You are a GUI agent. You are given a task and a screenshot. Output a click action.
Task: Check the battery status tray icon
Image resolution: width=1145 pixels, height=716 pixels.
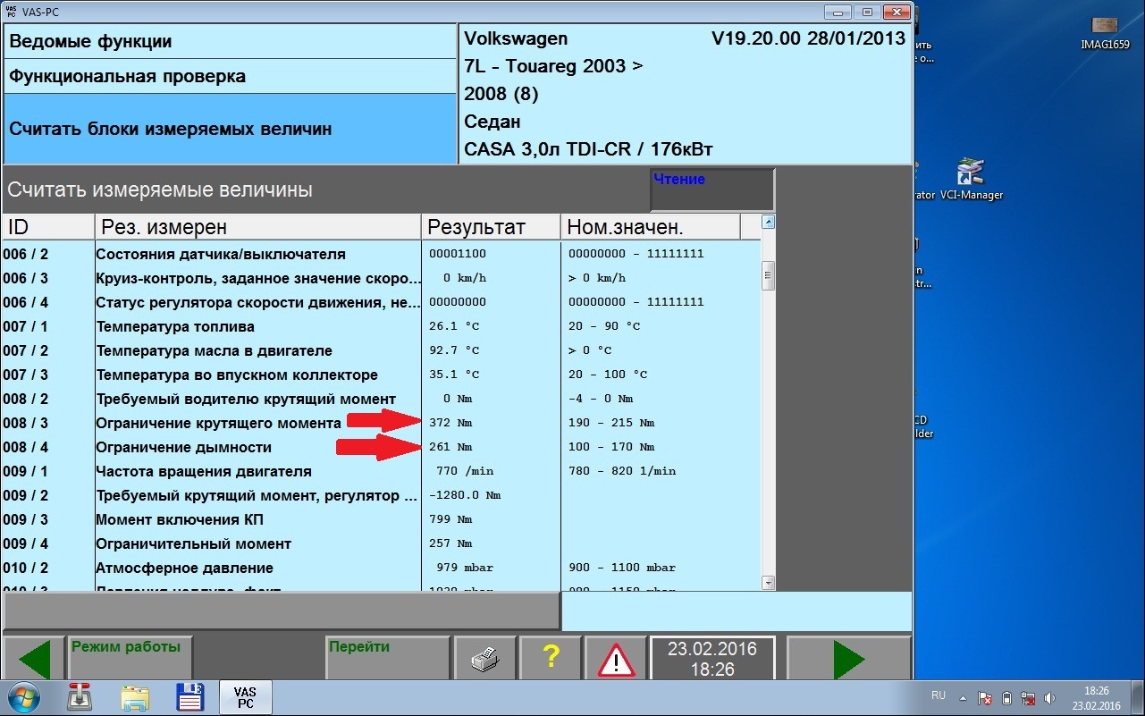tap(1006, 698)
